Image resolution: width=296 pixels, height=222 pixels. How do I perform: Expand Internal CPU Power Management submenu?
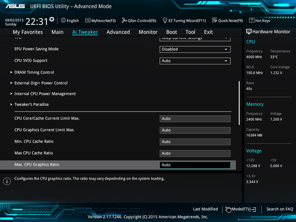tap(45, 94)
